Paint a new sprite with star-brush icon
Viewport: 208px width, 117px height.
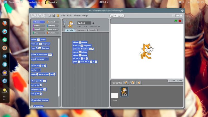(x=126, y=83)
